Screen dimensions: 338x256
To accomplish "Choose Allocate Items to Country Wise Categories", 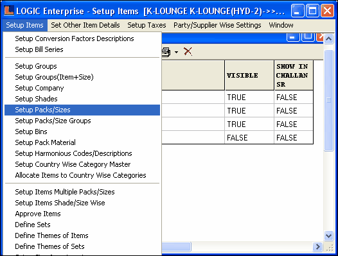I will coord(82,175).
